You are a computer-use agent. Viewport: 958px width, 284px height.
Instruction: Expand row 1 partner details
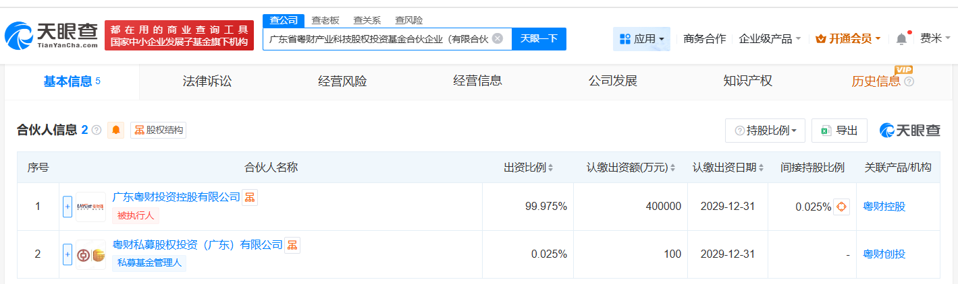click(68, 207)
